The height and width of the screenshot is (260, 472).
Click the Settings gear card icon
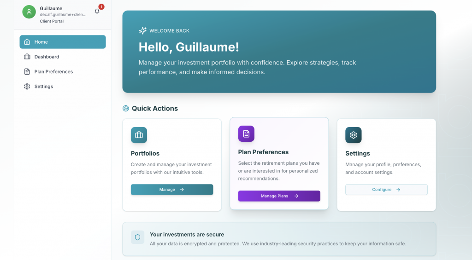[354, 135]
